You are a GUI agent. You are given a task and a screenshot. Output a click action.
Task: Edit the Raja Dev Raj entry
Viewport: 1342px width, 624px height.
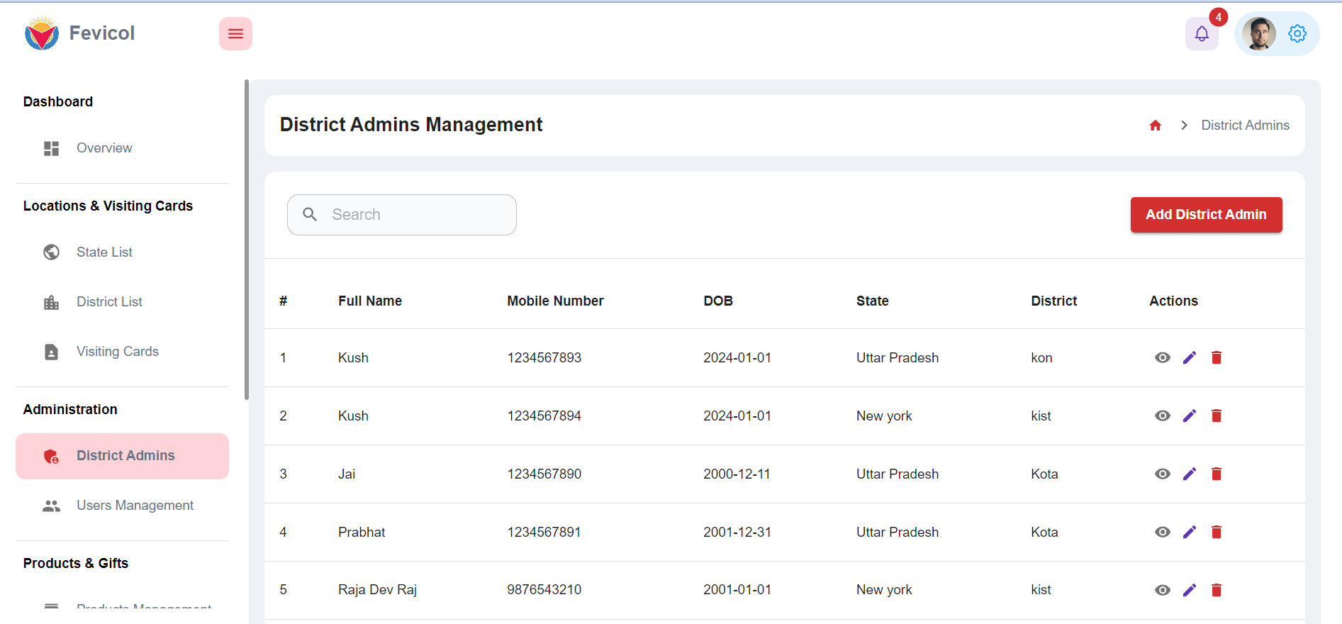click(1190, 590)
